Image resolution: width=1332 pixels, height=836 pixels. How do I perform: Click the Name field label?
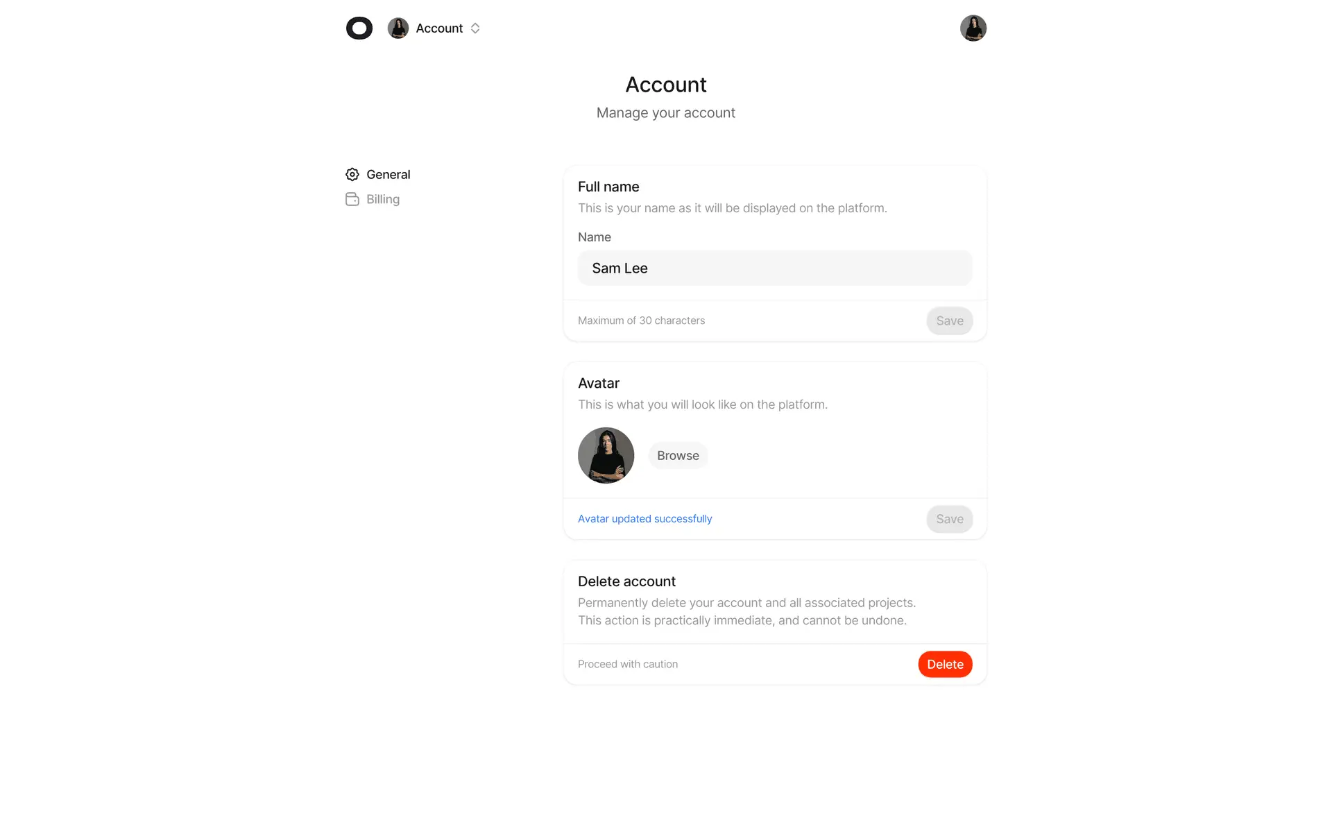[595, 237]
